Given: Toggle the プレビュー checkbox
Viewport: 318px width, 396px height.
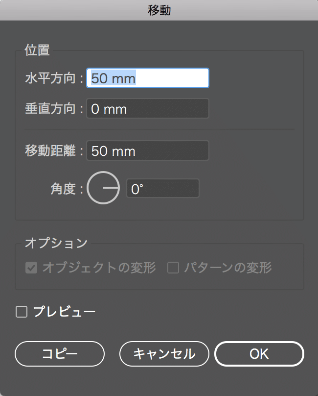Looking at the screenshot, I should pyautogui.click(x=22, y=312).
